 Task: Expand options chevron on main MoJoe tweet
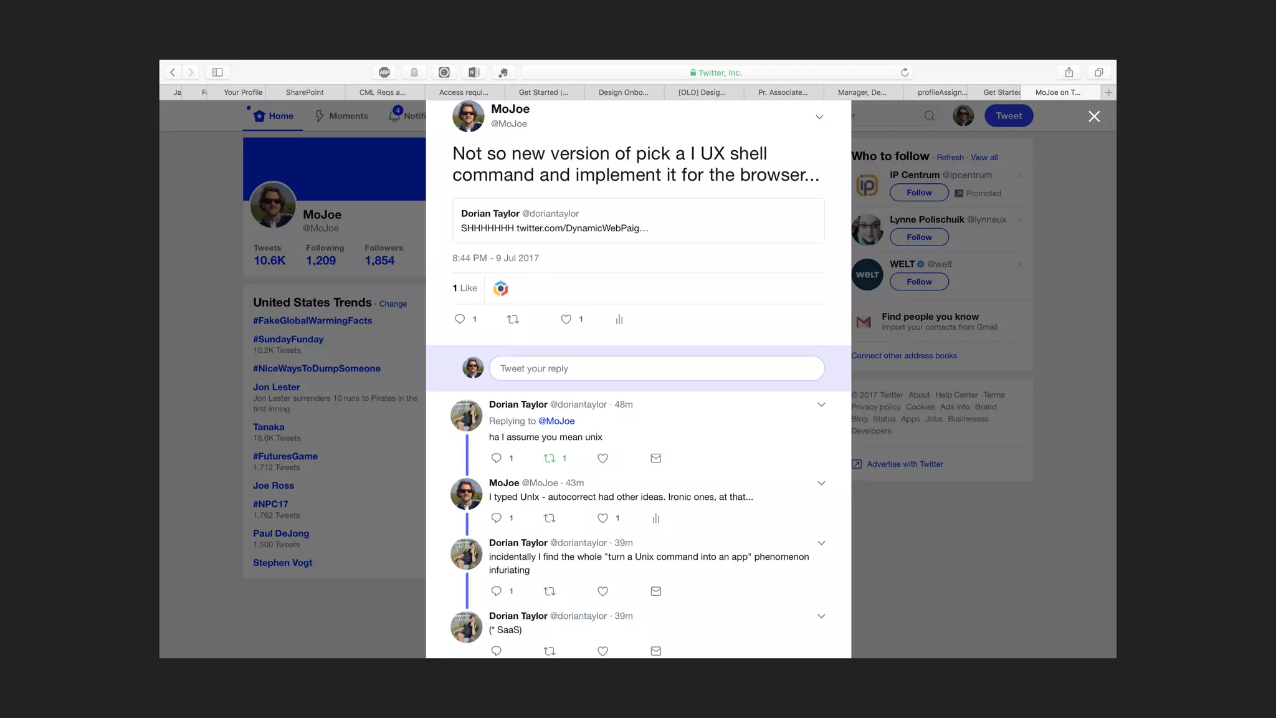point(819,117)
